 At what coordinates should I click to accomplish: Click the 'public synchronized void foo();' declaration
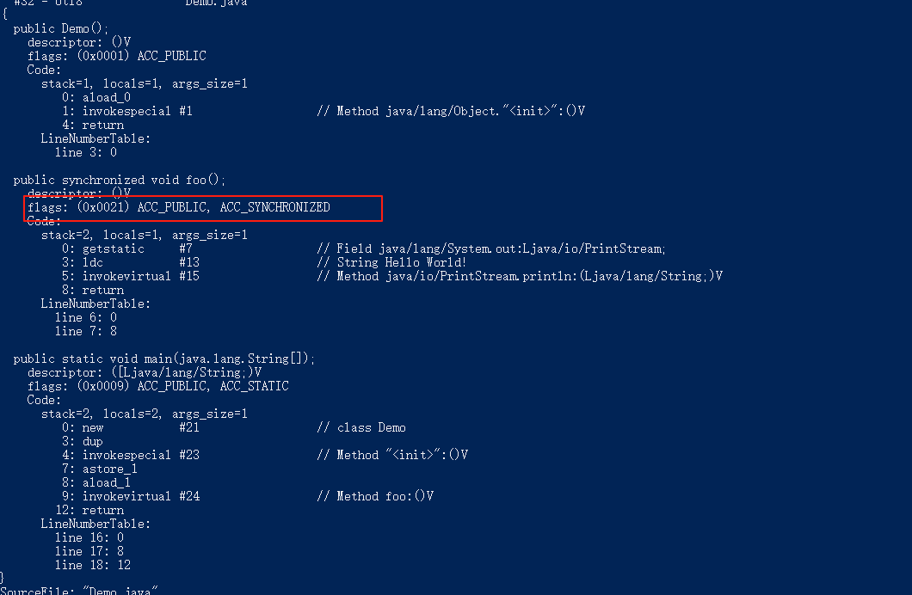point(120,180)
